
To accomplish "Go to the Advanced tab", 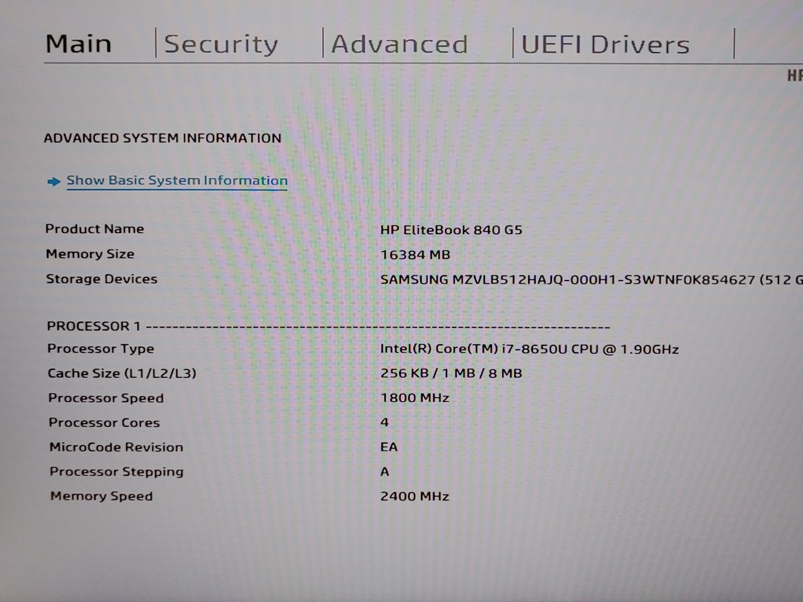I will click(x=399, y=45).
